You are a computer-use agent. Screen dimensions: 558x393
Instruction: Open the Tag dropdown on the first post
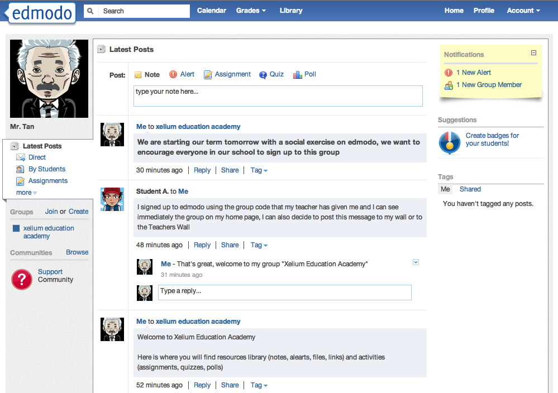[x=259, y=170]
